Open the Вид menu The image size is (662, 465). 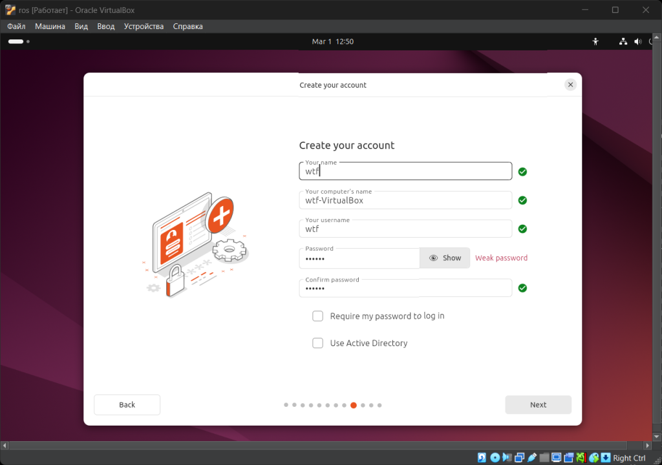point(81,26)
